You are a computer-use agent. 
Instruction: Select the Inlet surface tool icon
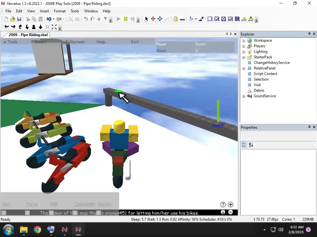pos(237,19)
